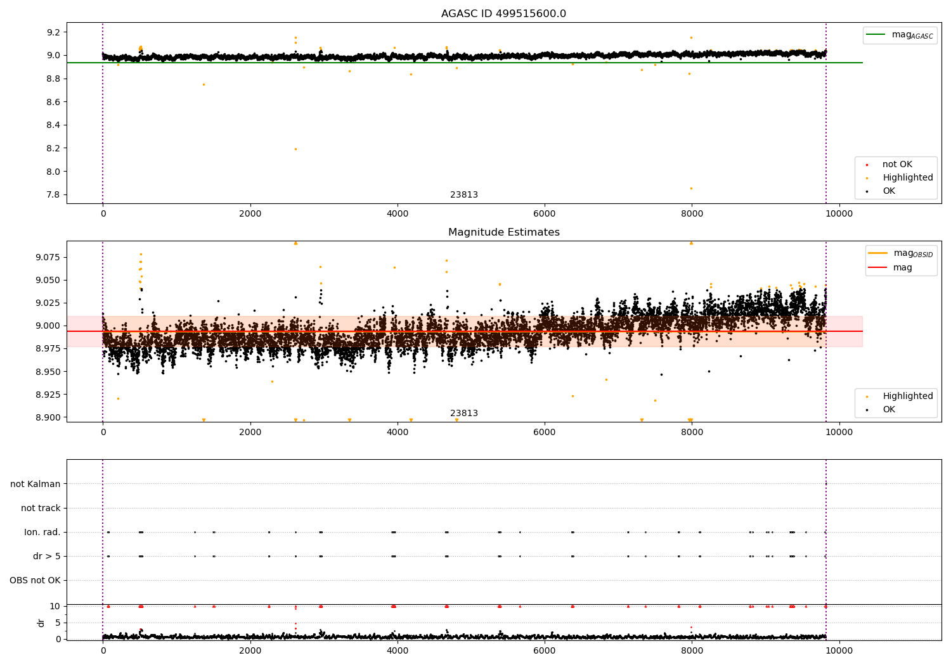
Task: Click the 8.900 y-axis tick label
Action: [x=48, y=417]
